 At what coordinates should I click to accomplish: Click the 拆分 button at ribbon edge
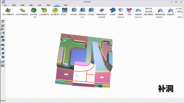coord(179,11)
